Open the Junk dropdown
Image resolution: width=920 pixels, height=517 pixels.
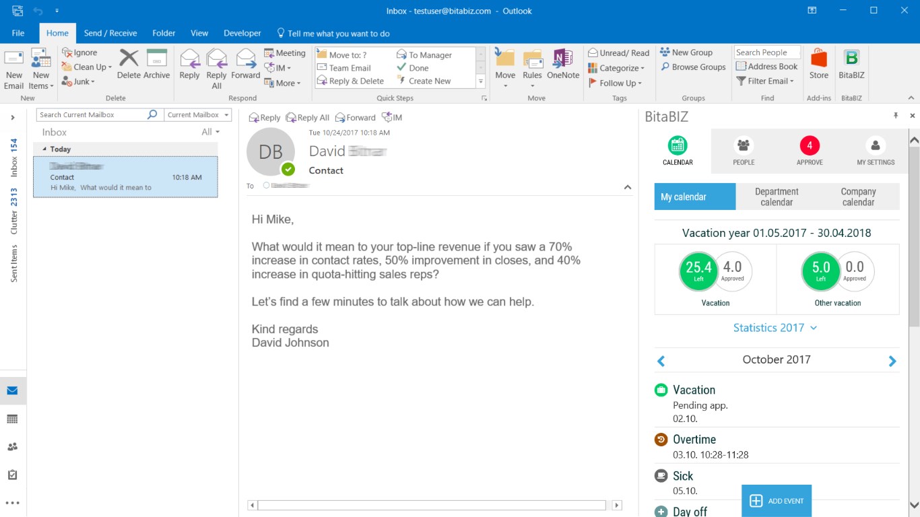coord(78,81)
